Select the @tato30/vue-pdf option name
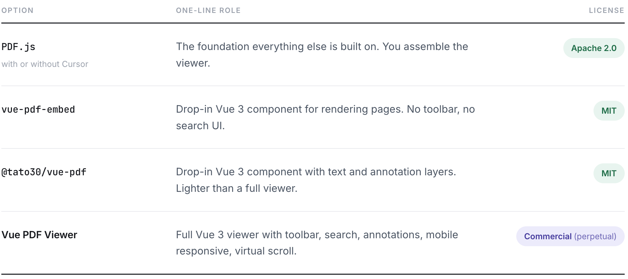This screenshot has height=279, width=628. (x=44, y=172)
